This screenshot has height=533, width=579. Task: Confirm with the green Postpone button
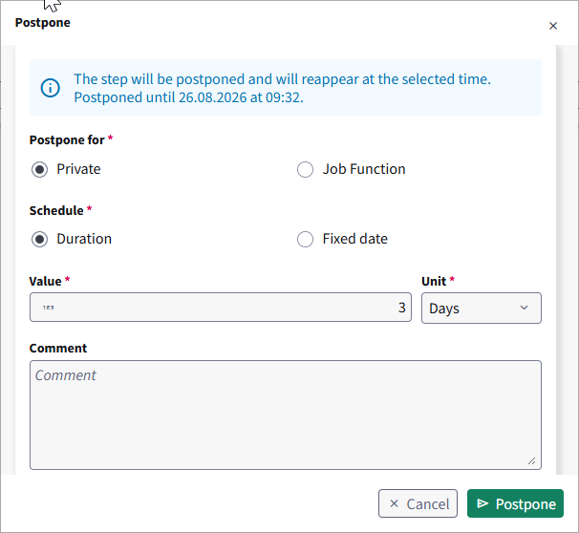point(516,503)
